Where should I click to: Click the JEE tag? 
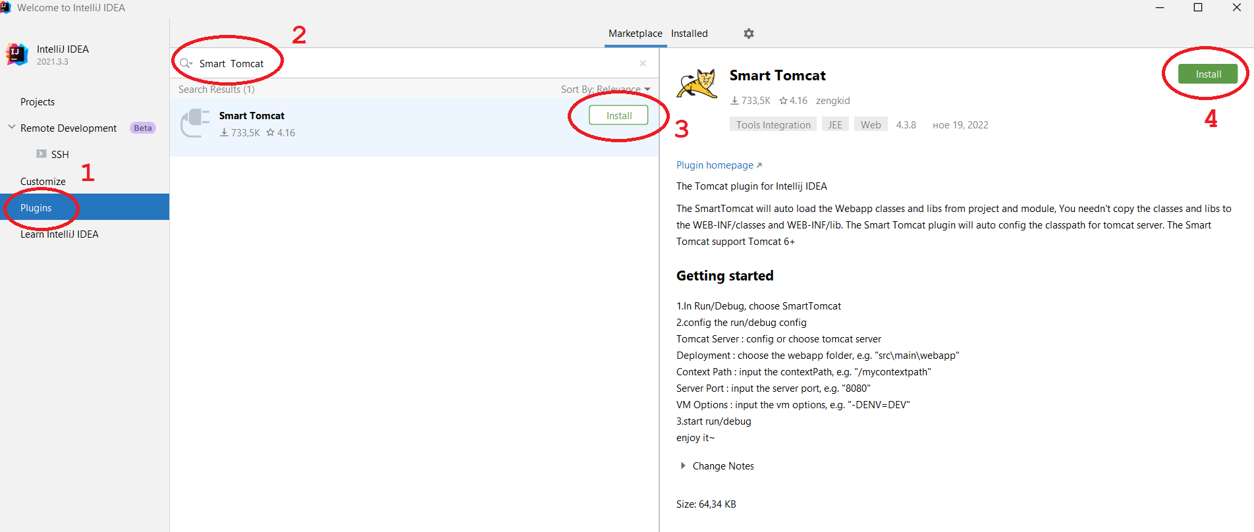835,124
